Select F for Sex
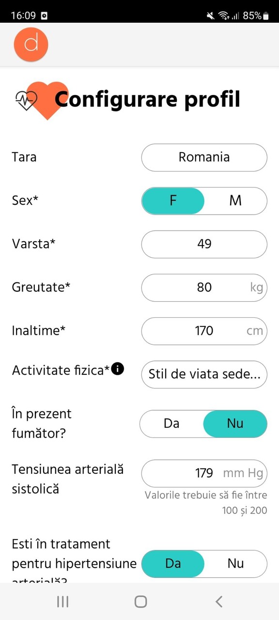The width and height of the screenshot is (279, 620). 173,201
